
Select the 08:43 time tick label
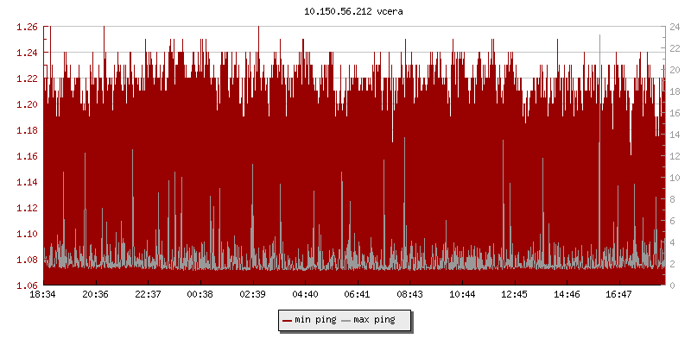(409, 294)
